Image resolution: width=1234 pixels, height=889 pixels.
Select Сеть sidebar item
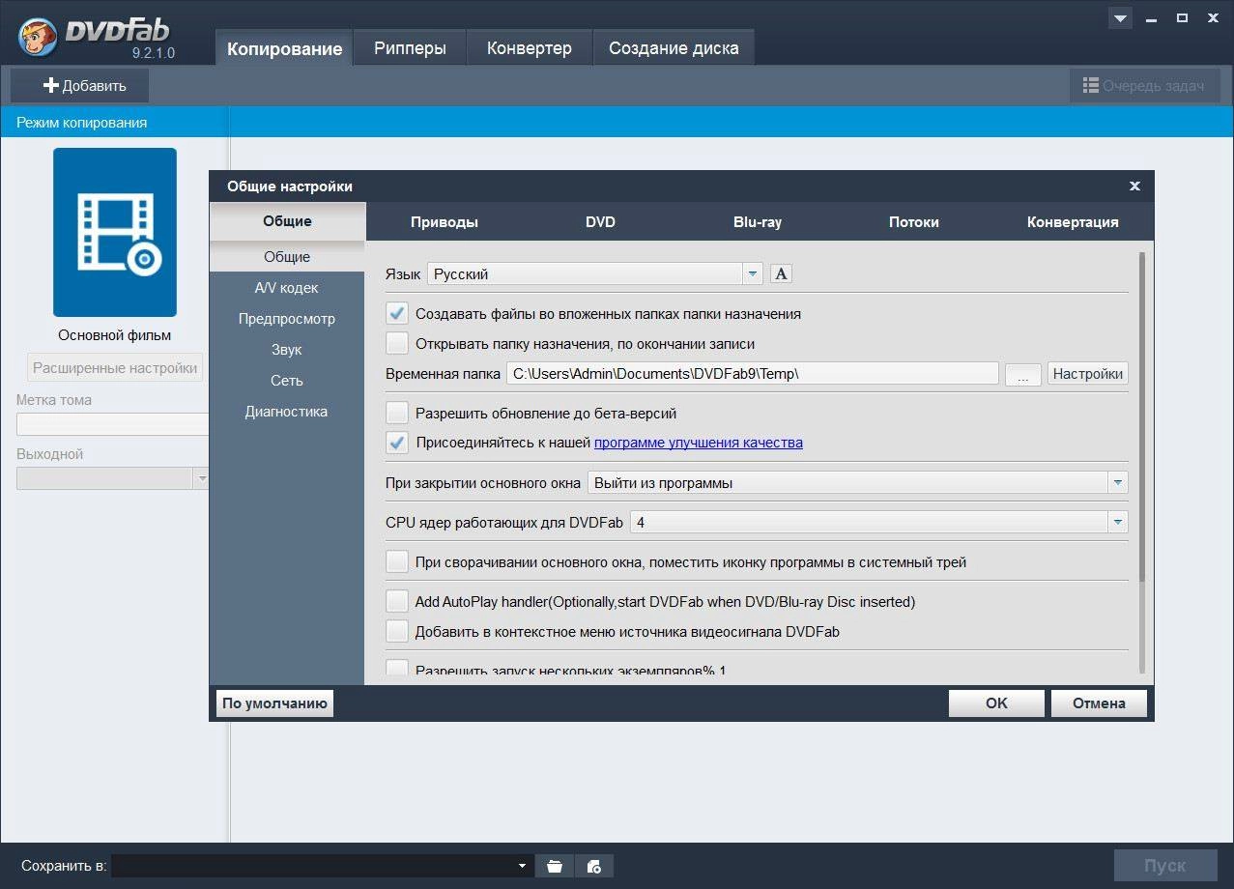(287, 381)
